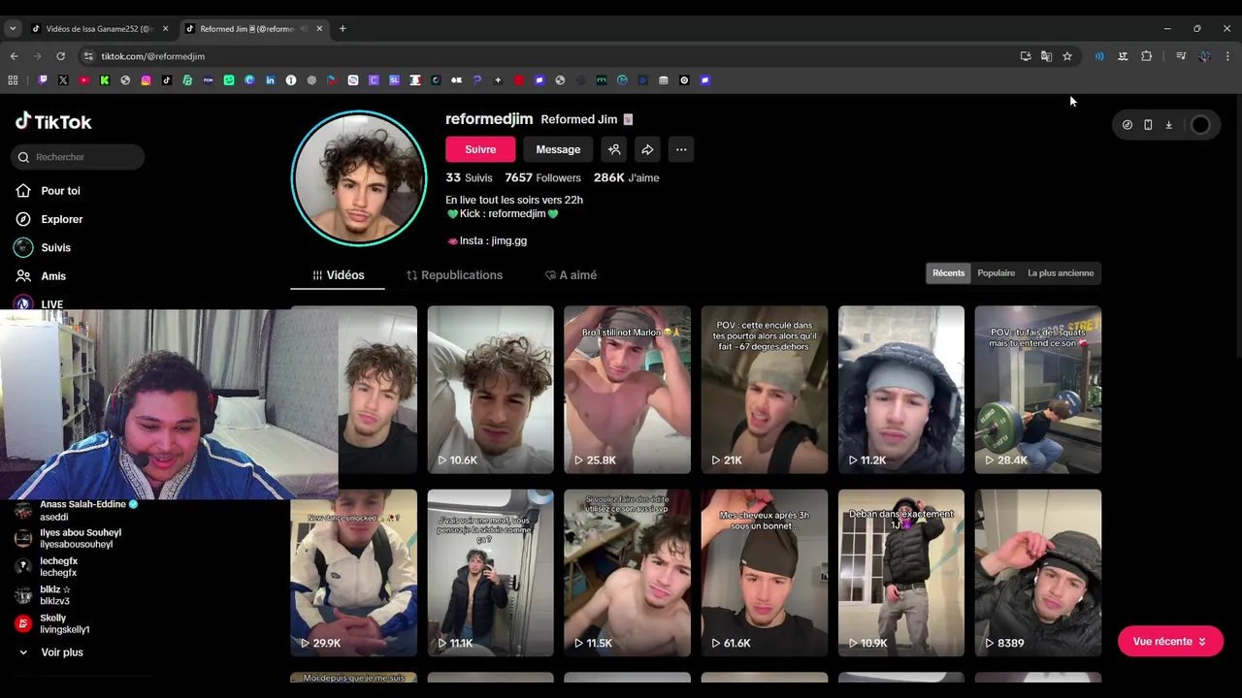This screenshot has width=1242, height=698.
Task: Open a new browser tab
Action: coord(343,29)
